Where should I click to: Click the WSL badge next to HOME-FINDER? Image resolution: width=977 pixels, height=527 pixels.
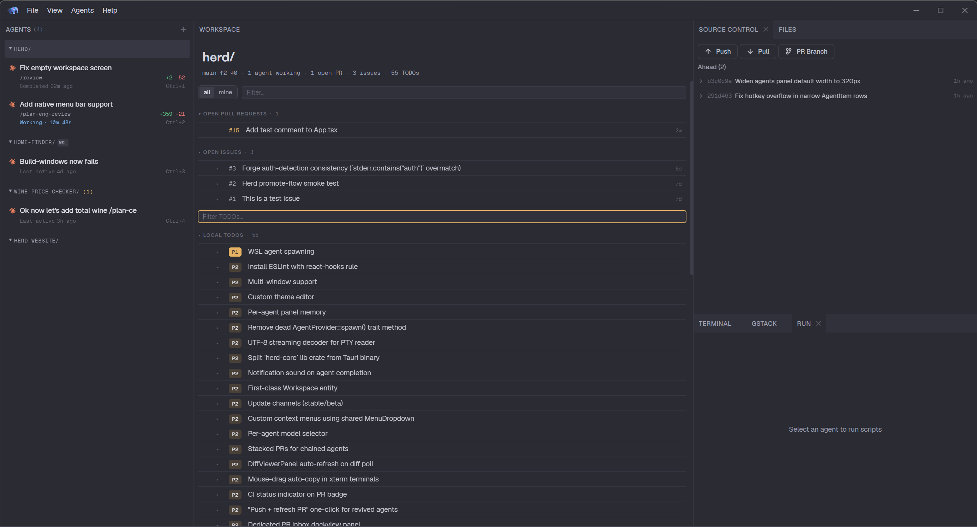63,143
